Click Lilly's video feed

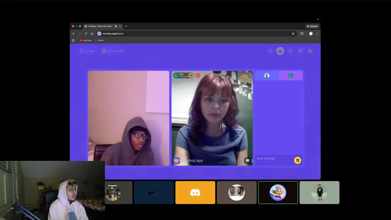tap(212, 118)
